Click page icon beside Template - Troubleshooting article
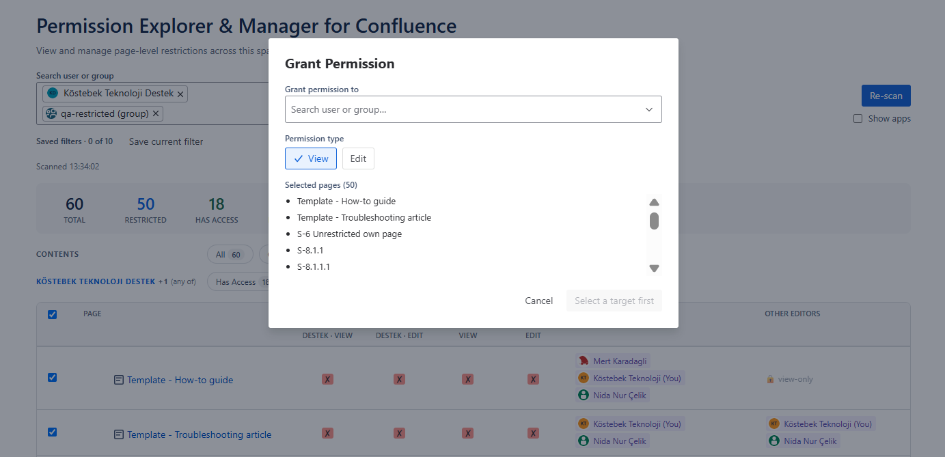The image size is (945, 457). pos(119,434)
